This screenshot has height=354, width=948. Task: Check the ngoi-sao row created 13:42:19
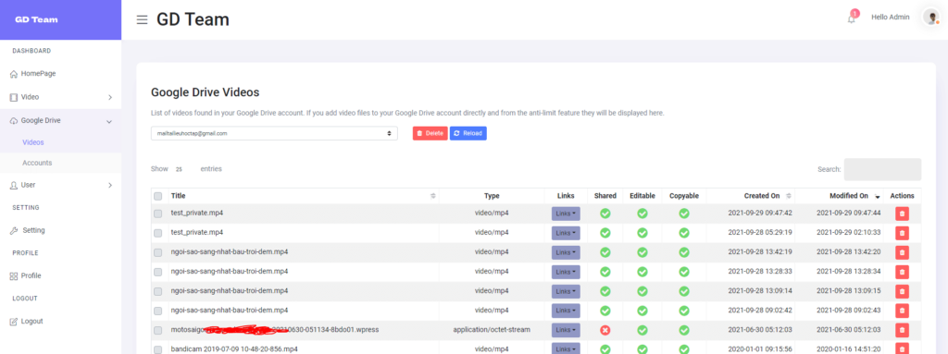(x=157, y=252)
